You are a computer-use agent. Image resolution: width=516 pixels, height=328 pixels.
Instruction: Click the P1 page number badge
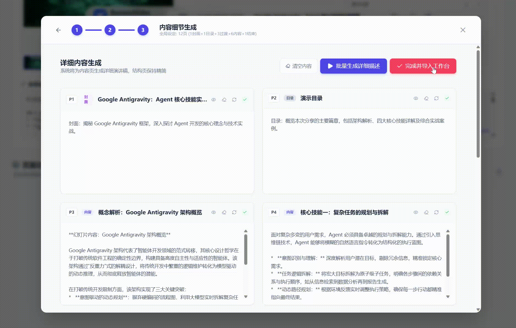[72, 99]
